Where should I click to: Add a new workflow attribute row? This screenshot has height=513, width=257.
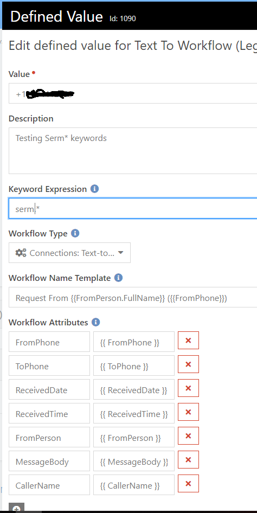[16, 508]
